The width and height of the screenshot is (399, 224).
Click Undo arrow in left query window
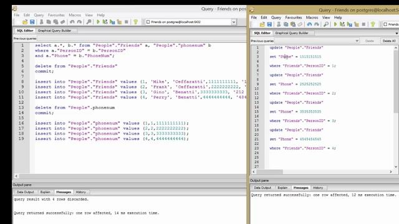[x=72, y=22]
